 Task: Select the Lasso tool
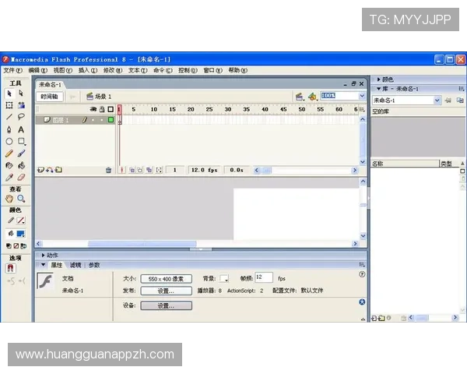tap(21, 117)
